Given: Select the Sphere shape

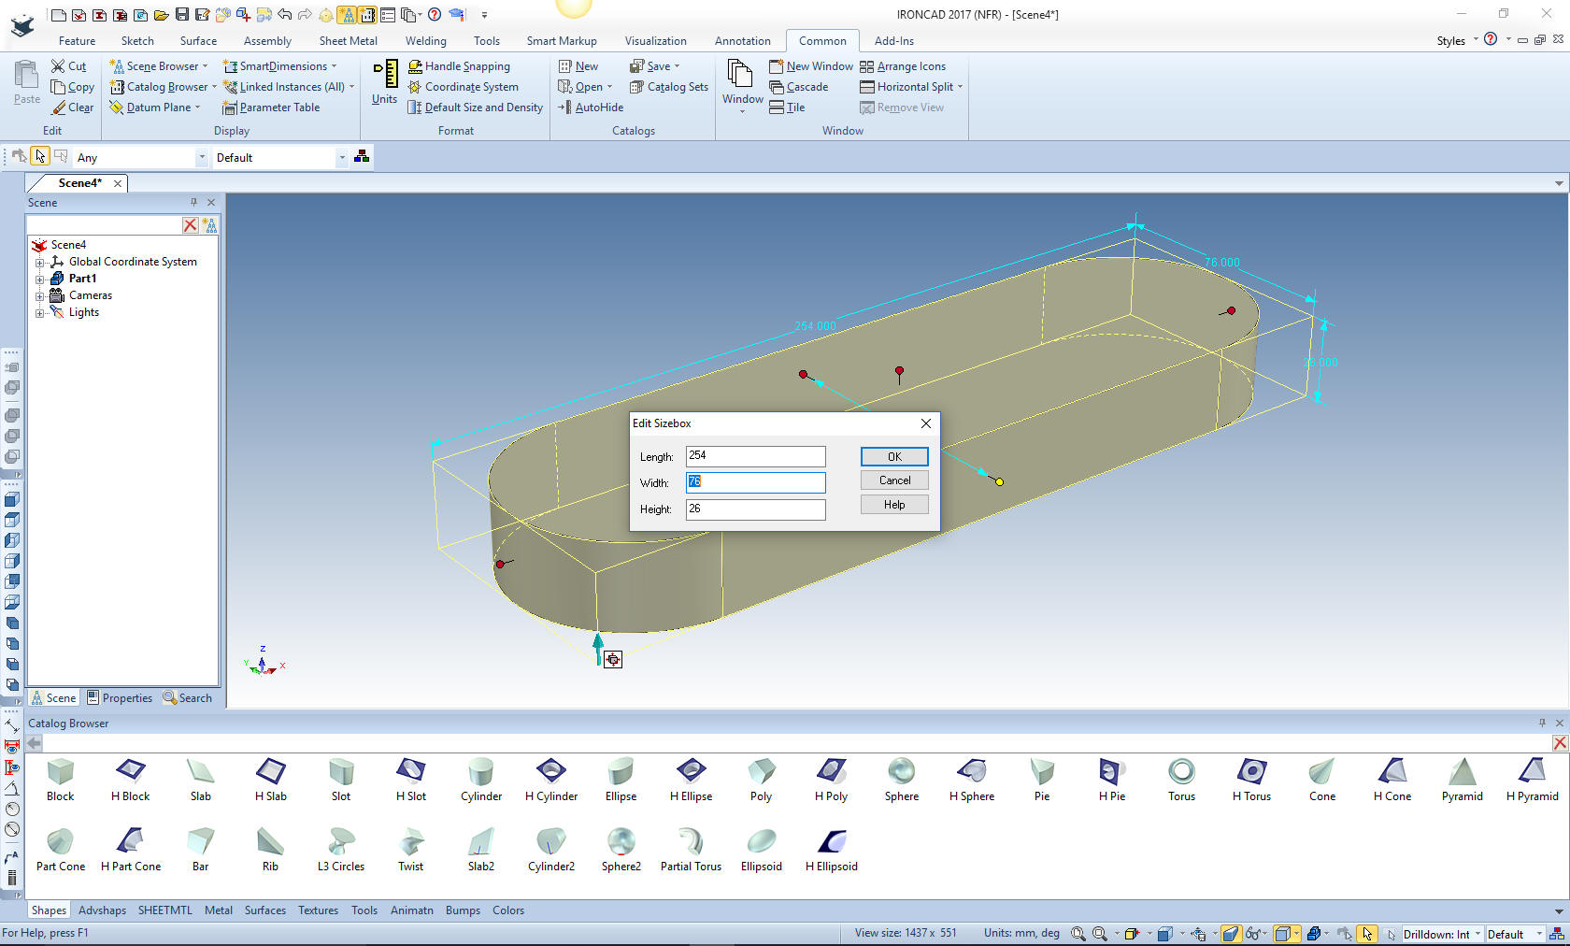Looking at the screenshot, I should click(901, 780).
